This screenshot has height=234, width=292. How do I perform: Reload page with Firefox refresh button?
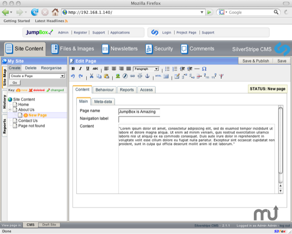[35, 12]
